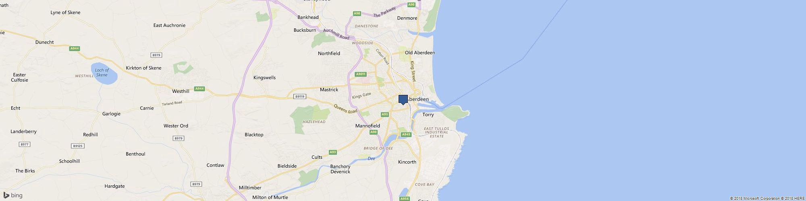The image size is (806, 201).
Task: Click the A945 road shield
Action: [406, 134]
